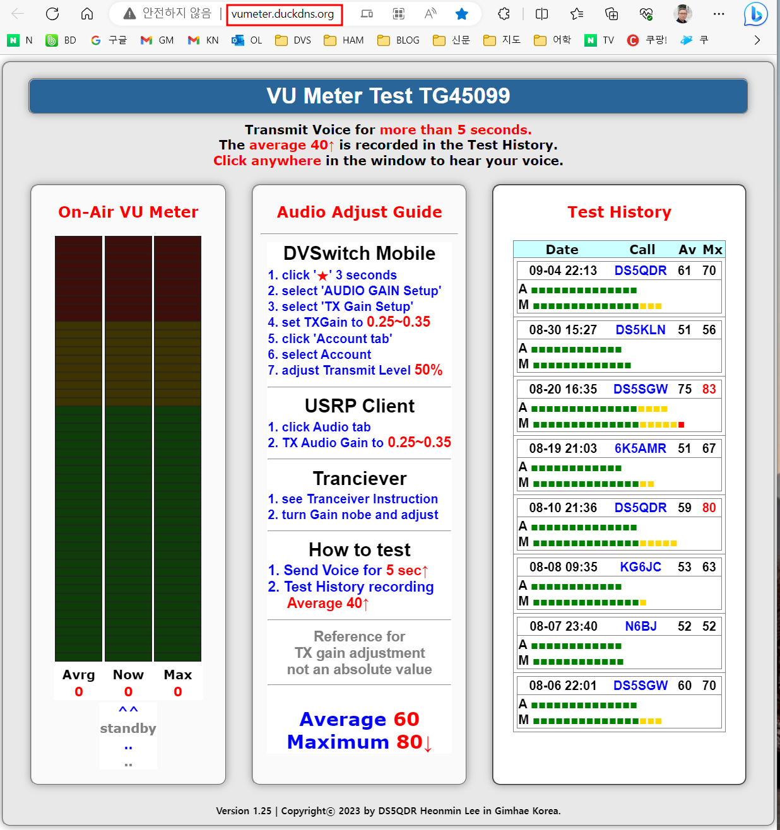780x830 pixels.
Task: Open the Google 구글 bookmark
Action: 109,40
